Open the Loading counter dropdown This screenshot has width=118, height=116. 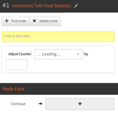click(x=59, y=54)
